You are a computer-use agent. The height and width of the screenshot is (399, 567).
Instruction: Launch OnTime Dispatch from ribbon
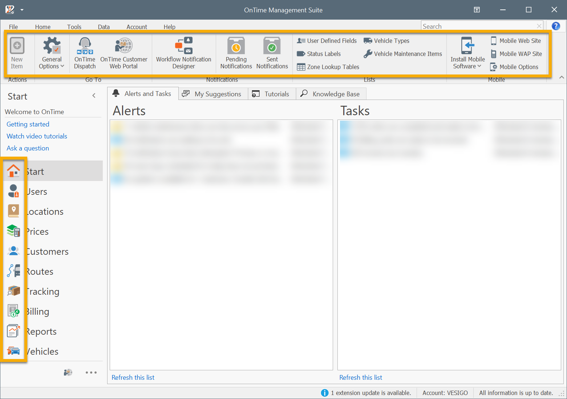pos(85,53)
